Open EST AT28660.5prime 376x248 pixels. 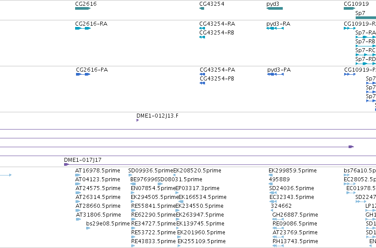point(98,206)
